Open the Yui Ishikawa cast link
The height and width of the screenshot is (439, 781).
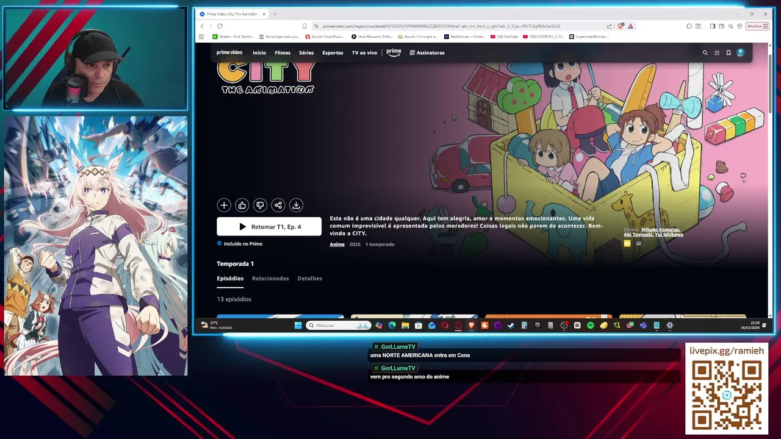(x=669, y=235)
